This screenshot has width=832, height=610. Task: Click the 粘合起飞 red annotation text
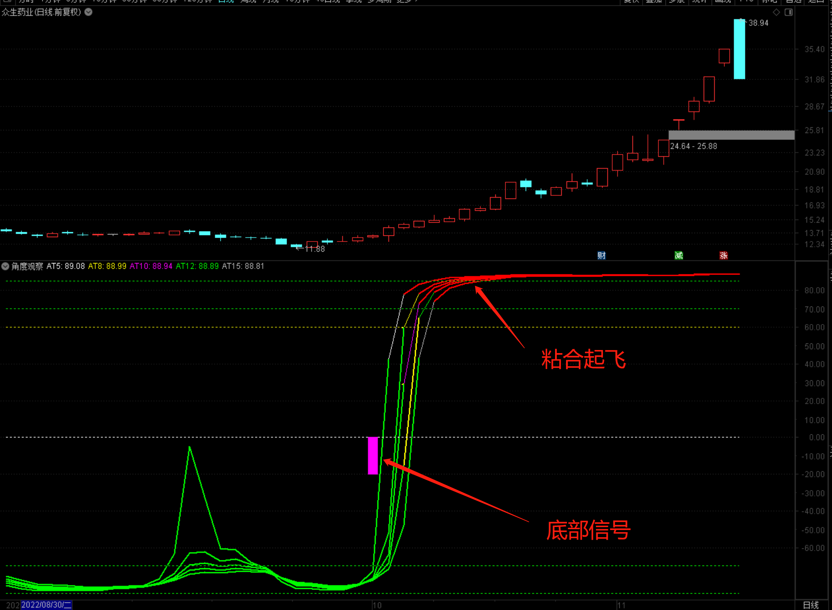(x=583, y=359)
